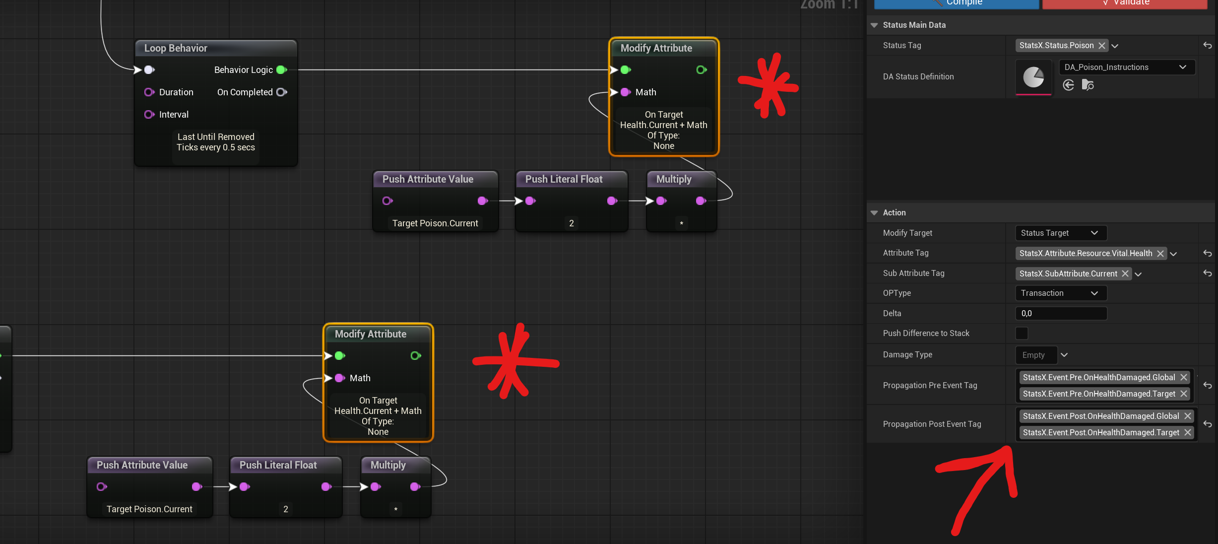Image resolution: width=1218 pixels, height=544 pixels.
Task: Browse to DA_Poison_Instructions asset in Content Browser
Action: click(x=1088, y=85)
